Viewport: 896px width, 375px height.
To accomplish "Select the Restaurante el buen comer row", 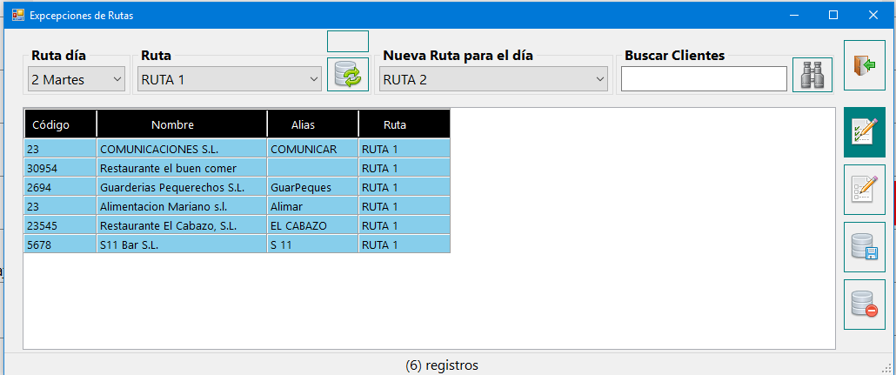I will pyautogui.click(x=237, y=168).
